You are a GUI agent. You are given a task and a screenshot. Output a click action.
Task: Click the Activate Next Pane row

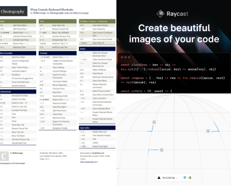(x=18, y=40)
